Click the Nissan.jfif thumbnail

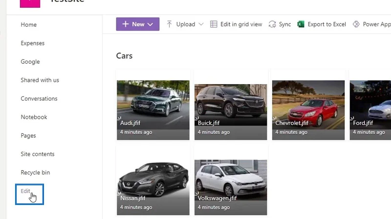tap(153, 187)
